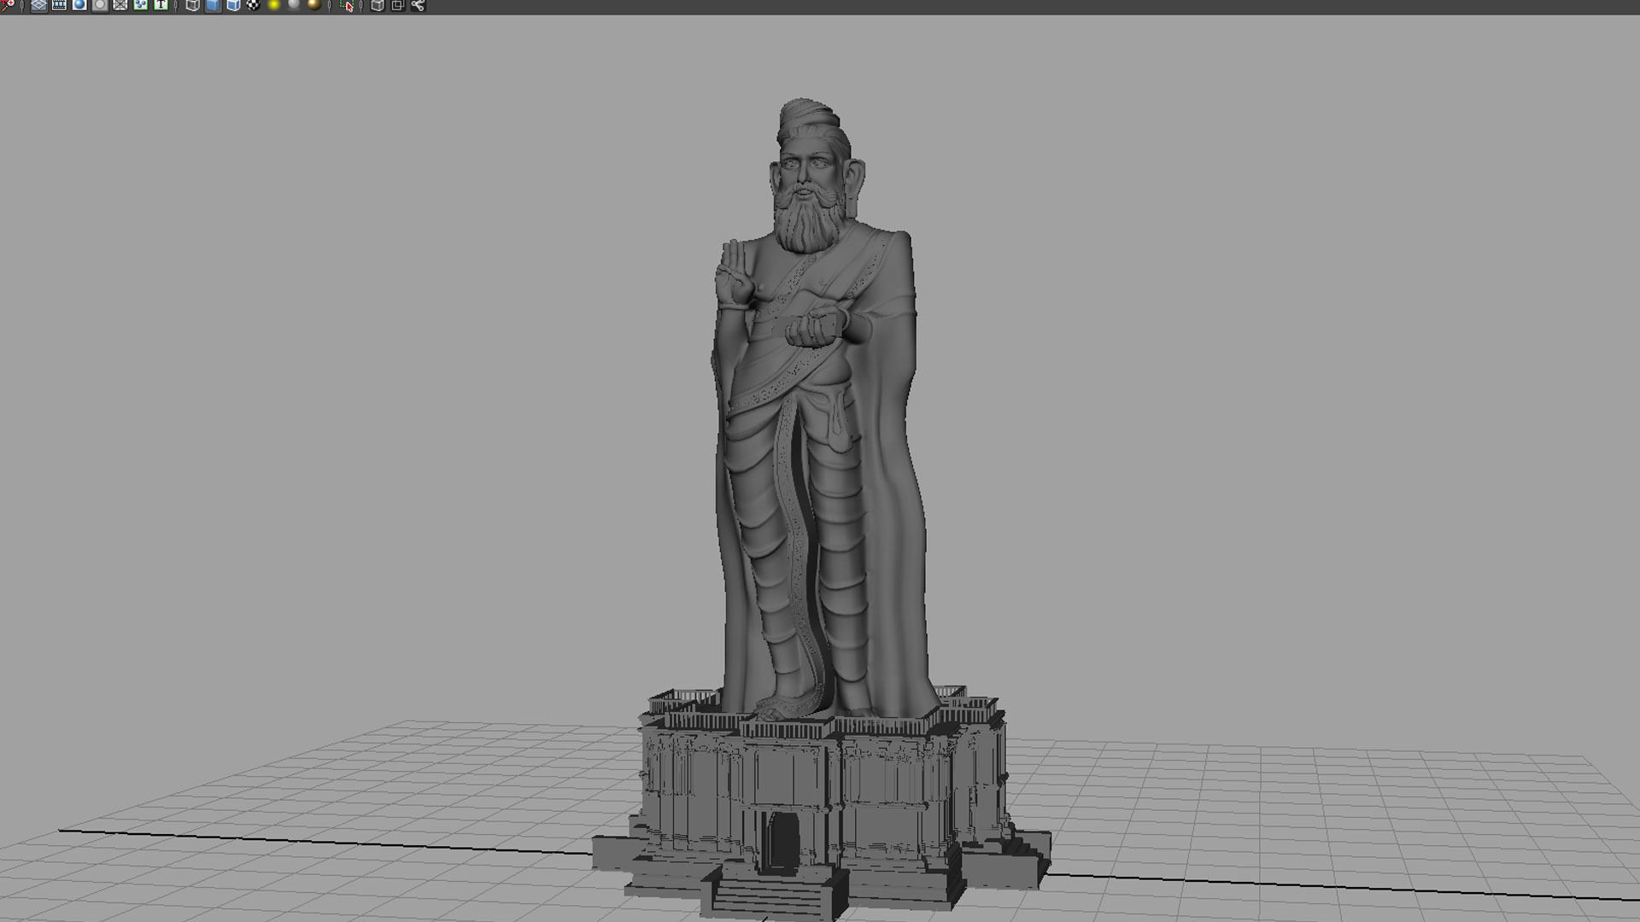
Task: Toggle the viewport grid display icon
Action: click(38, 5)
